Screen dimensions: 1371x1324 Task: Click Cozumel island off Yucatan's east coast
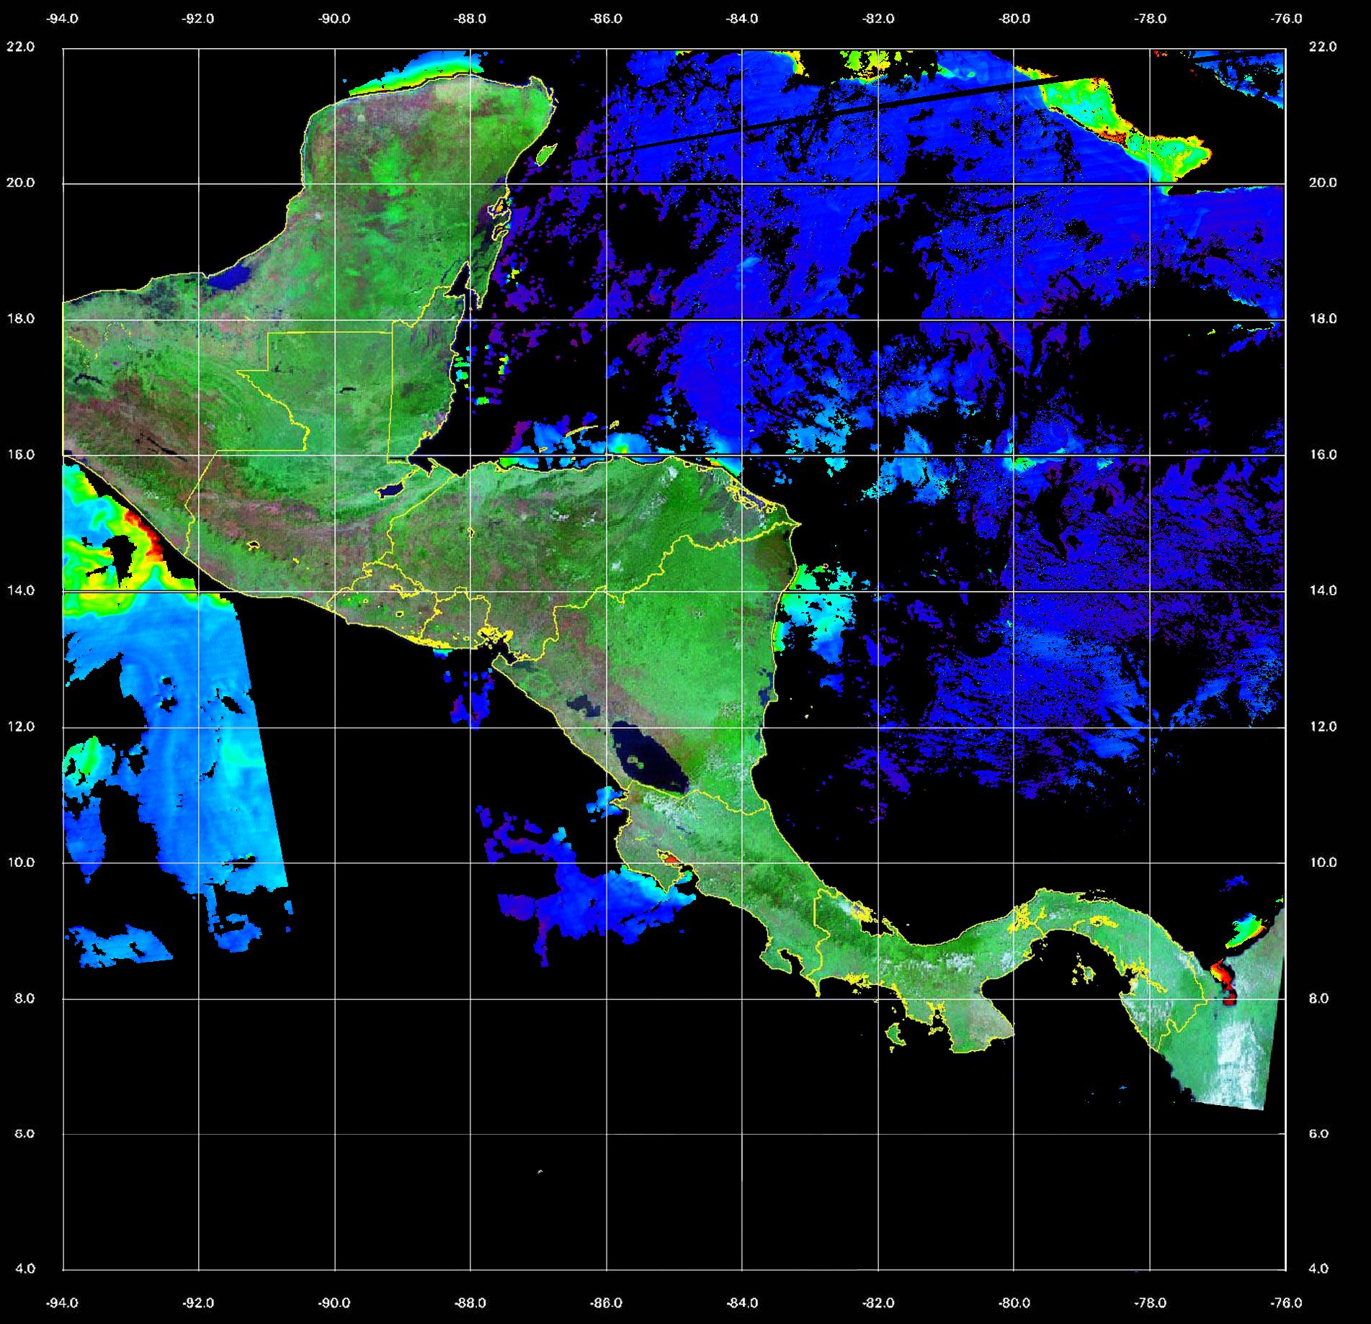pos(547,153)
